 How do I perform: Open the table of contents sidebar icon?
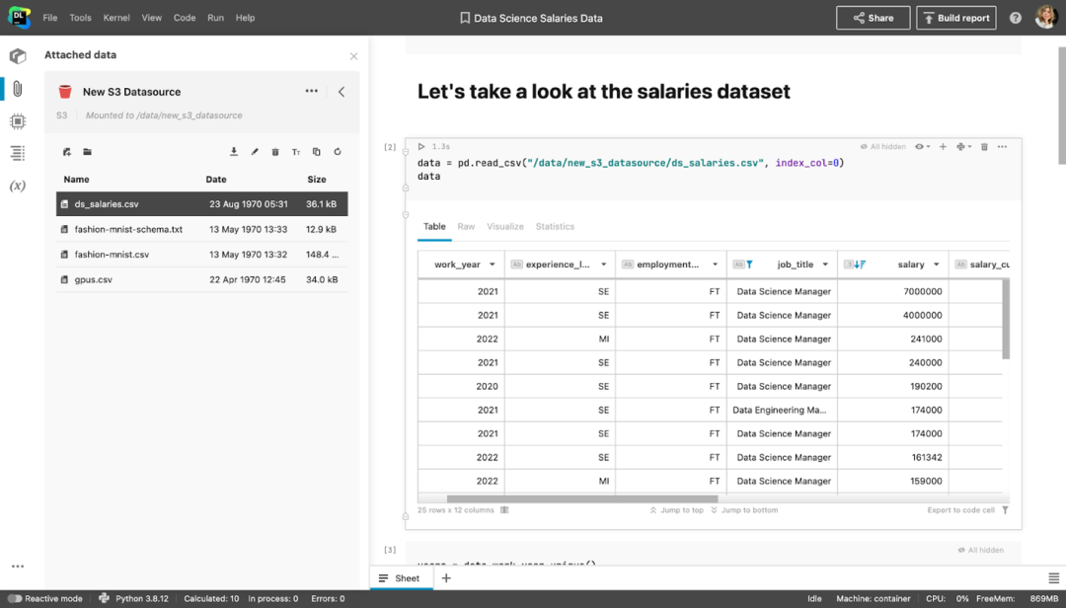pyautogui.click(x=18, y=153)
